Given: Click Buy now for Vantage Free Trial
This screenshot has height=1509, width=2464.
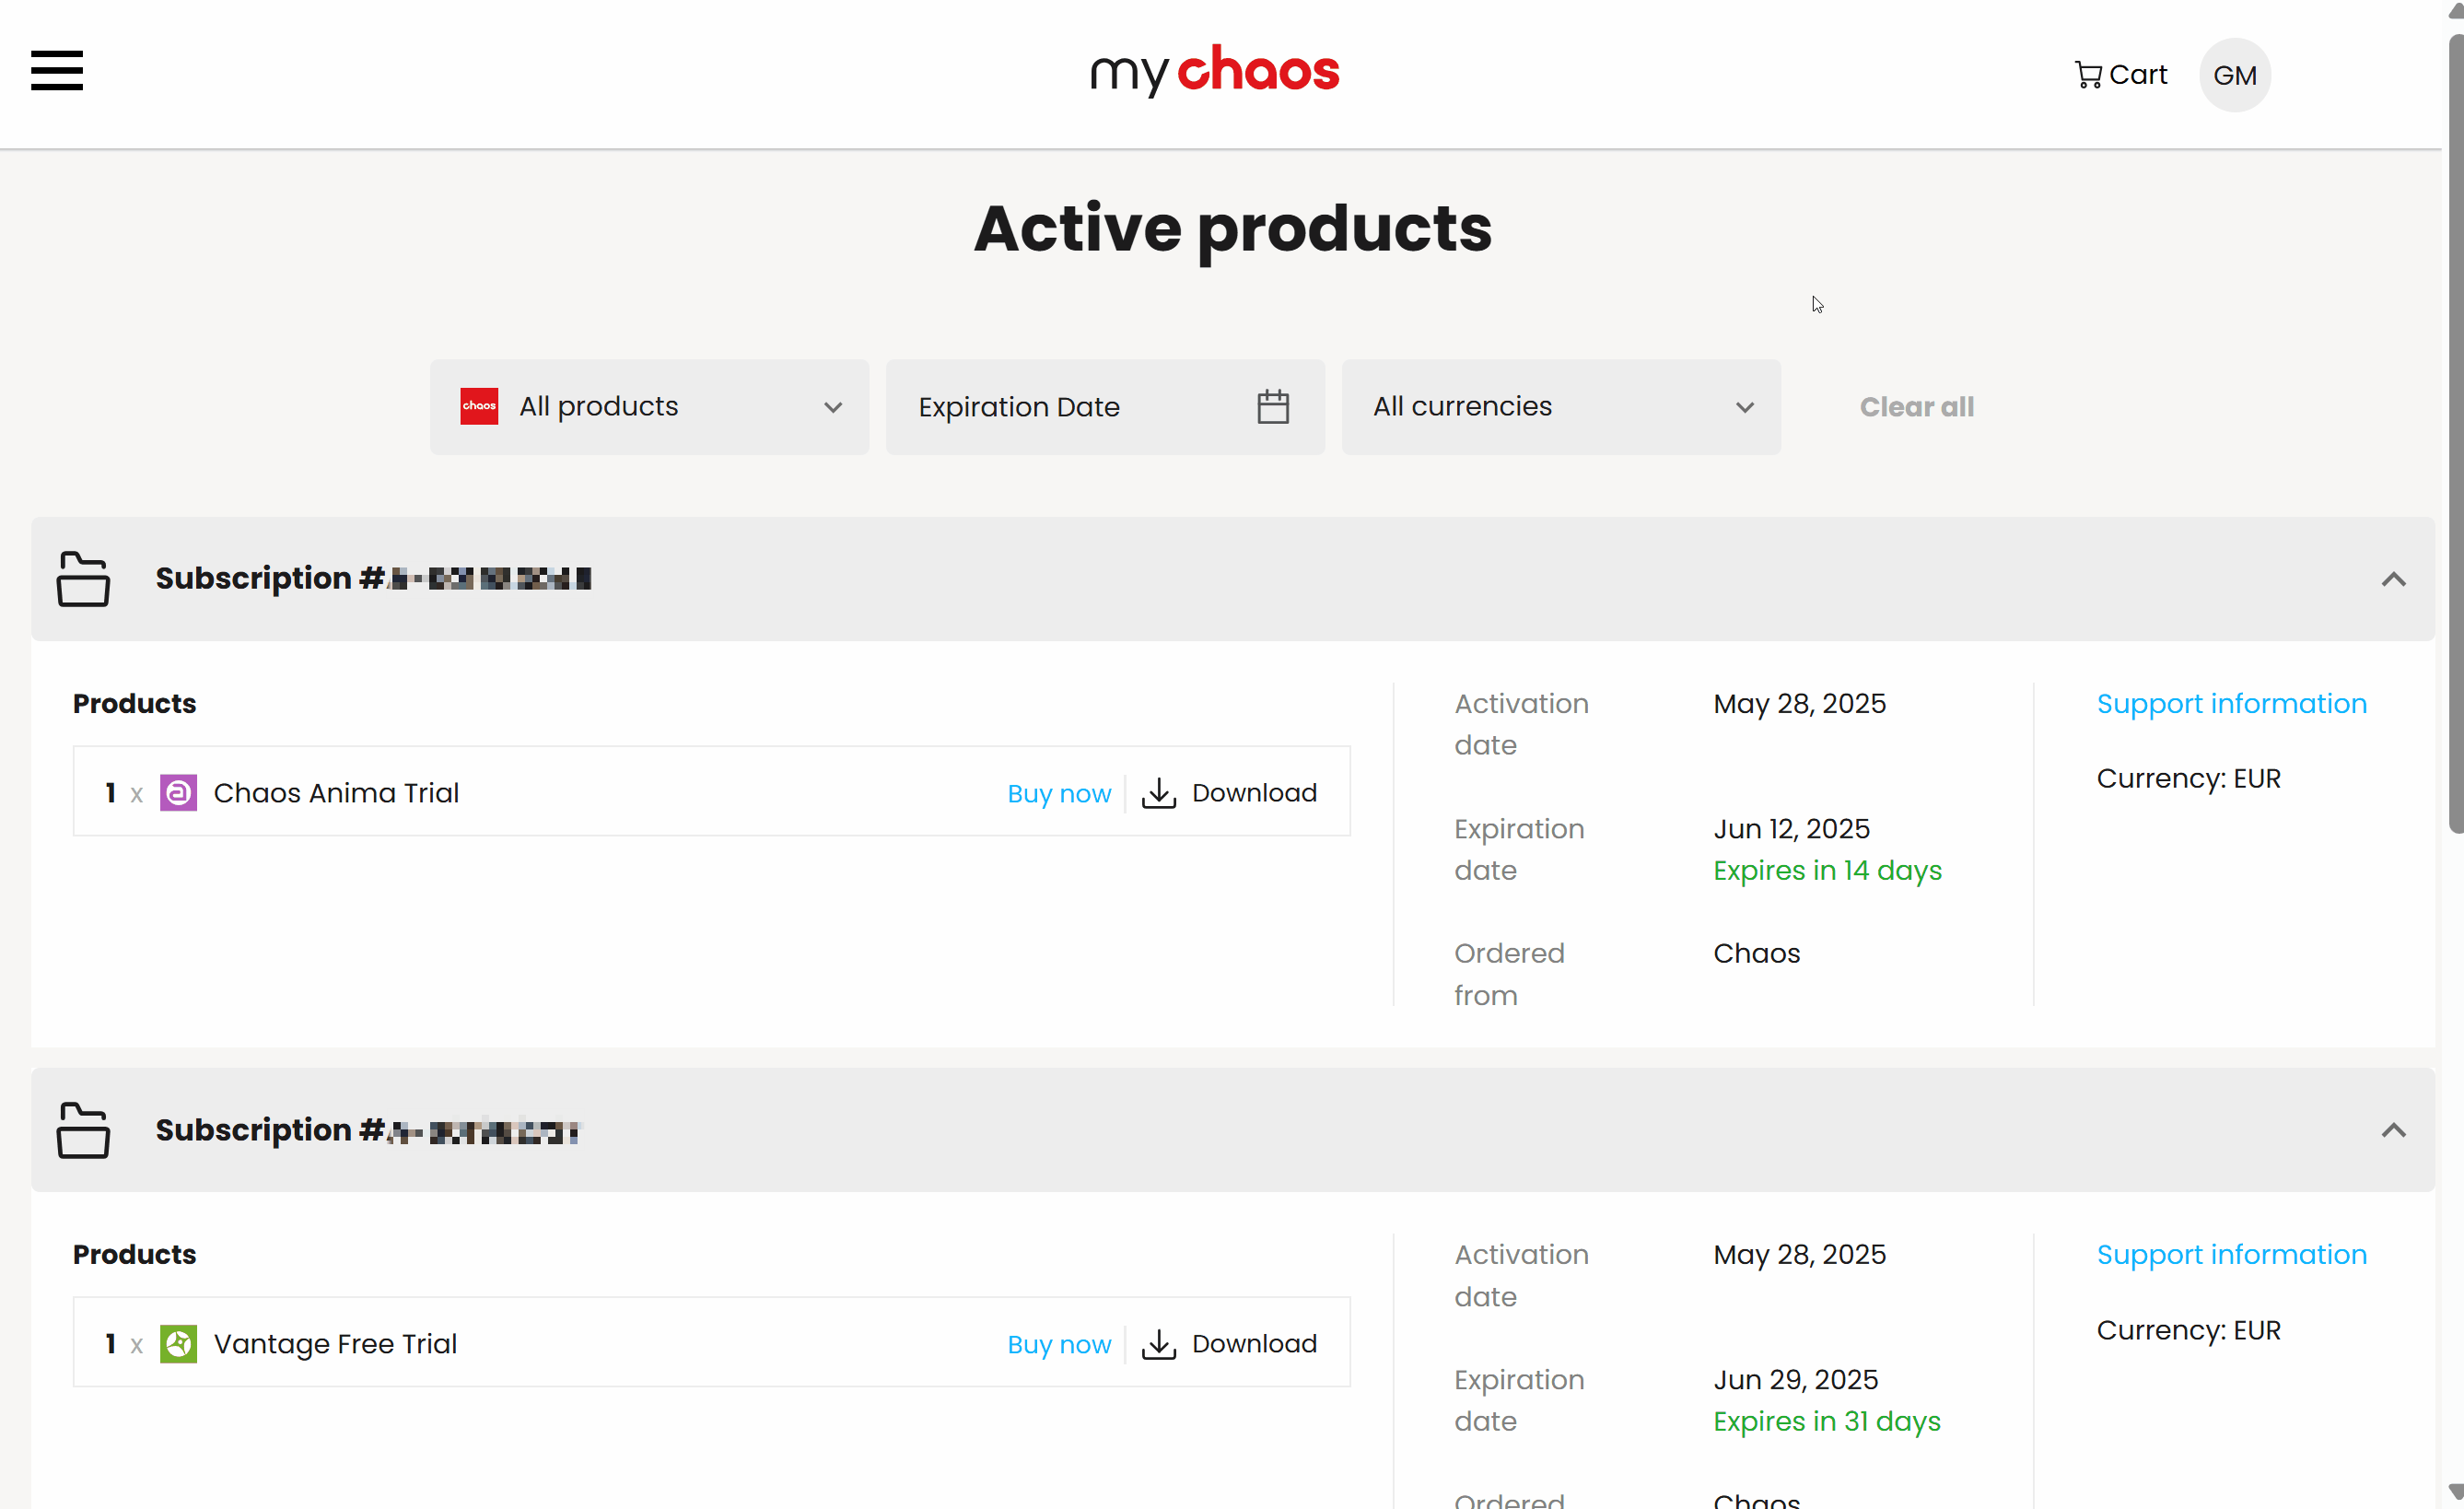Looking at the screenshot, I should pos(1059,1344).
